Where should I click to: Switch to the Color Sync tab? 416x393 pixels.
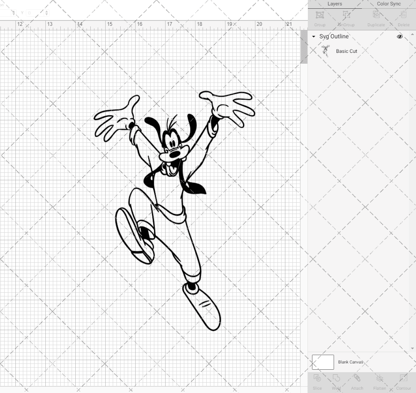point(389,4)
